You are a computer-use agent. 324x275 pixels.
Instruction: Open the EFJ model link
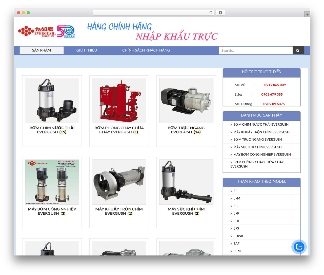point(236,206)
